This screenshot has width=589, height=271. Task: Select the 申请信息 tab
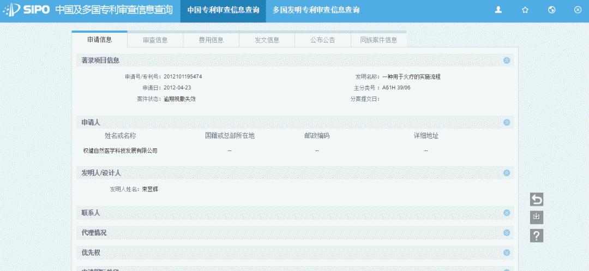pyautogui.click(x=100, y=39)
